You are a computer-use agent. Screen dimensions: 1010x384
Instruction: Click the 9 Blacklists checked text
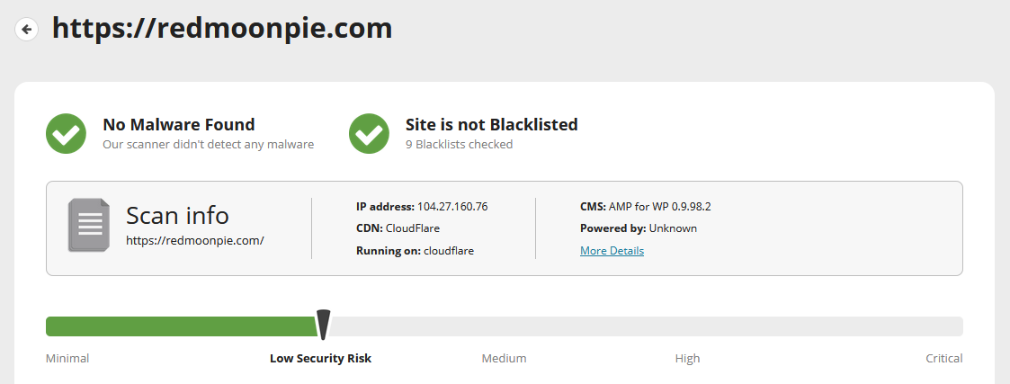460,144
